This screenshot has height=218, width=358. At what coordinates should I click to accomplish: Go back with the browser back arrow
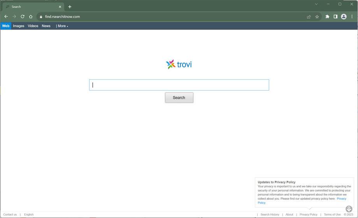(6, 17)
